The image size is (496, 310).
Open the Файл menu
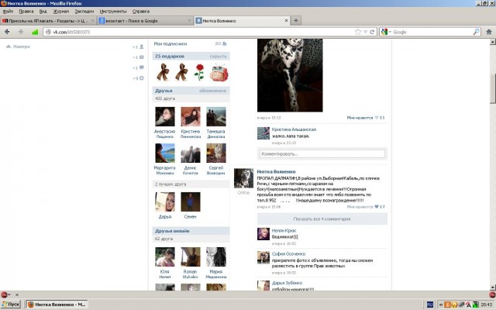(x=8, y=12)
